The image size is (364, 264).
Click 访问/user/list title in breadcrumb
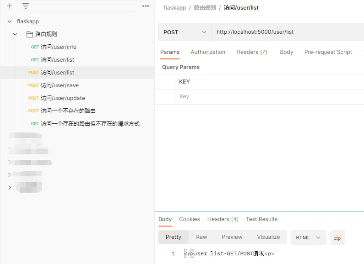pyautogui.click(x=241, y=8)
